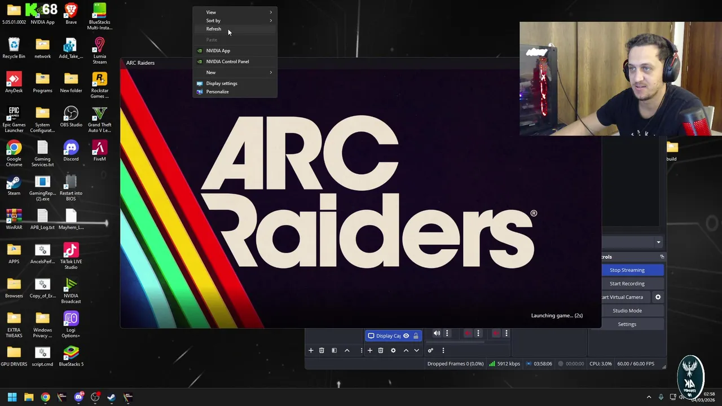Image resolution: width=722 pixels, height=406 pixels.
Task: Select the Rockstar Games desktop icon
Action: [x=99, y=85]
